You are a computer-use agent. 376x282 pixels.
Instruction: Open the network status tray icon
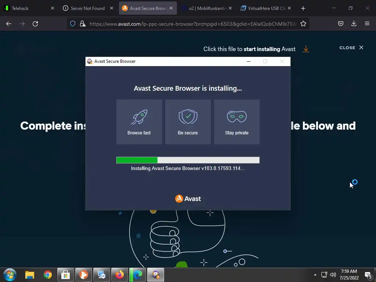point(324,275)
